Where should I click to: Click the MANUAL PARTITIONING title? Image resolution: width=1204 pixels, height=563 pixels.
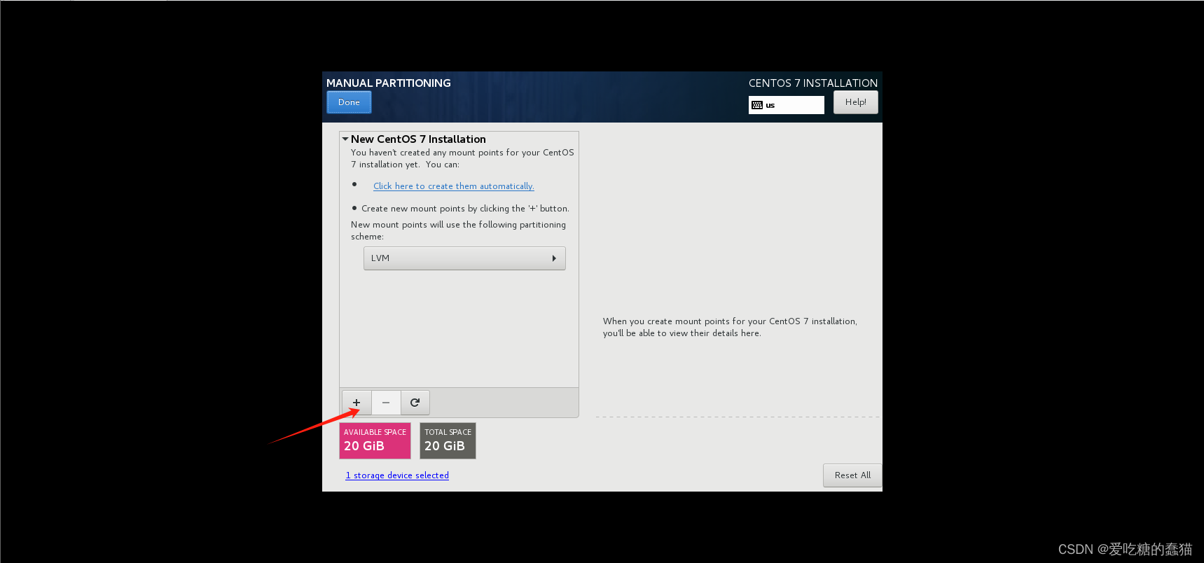pos(389,83)
